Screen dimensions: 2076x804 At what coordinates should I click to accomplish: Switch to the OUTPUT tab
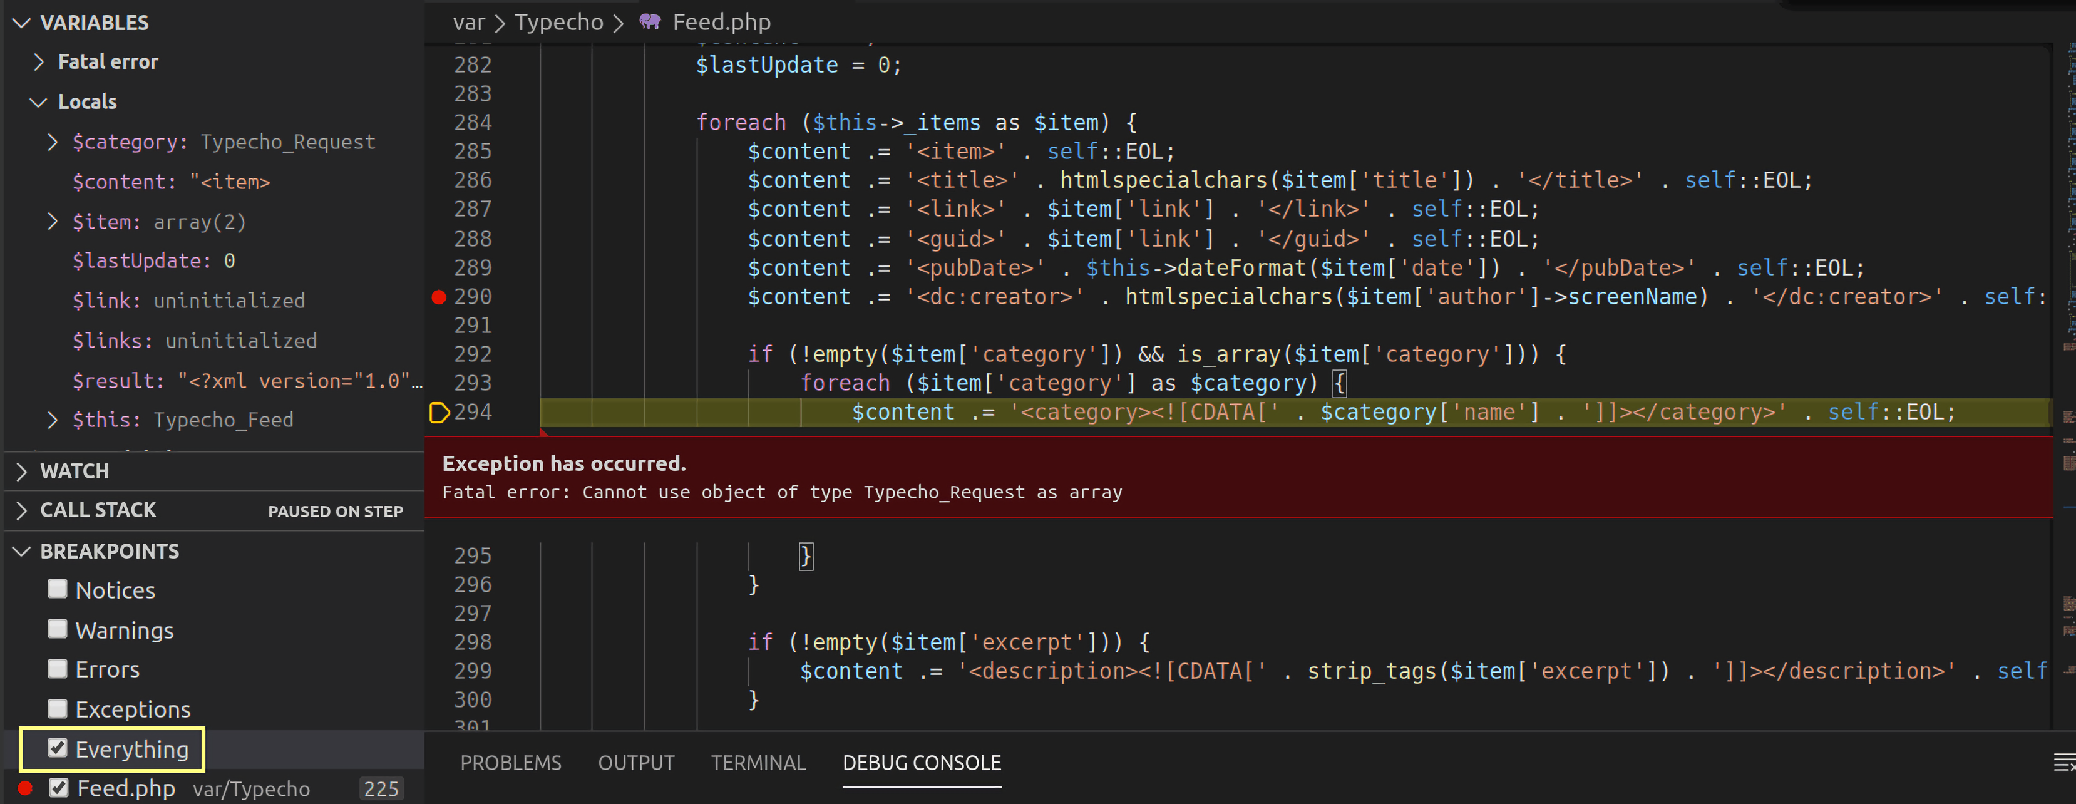636,763
